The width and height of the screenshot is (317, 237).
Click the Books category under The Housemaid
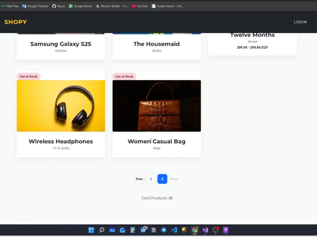coord(157,51)
